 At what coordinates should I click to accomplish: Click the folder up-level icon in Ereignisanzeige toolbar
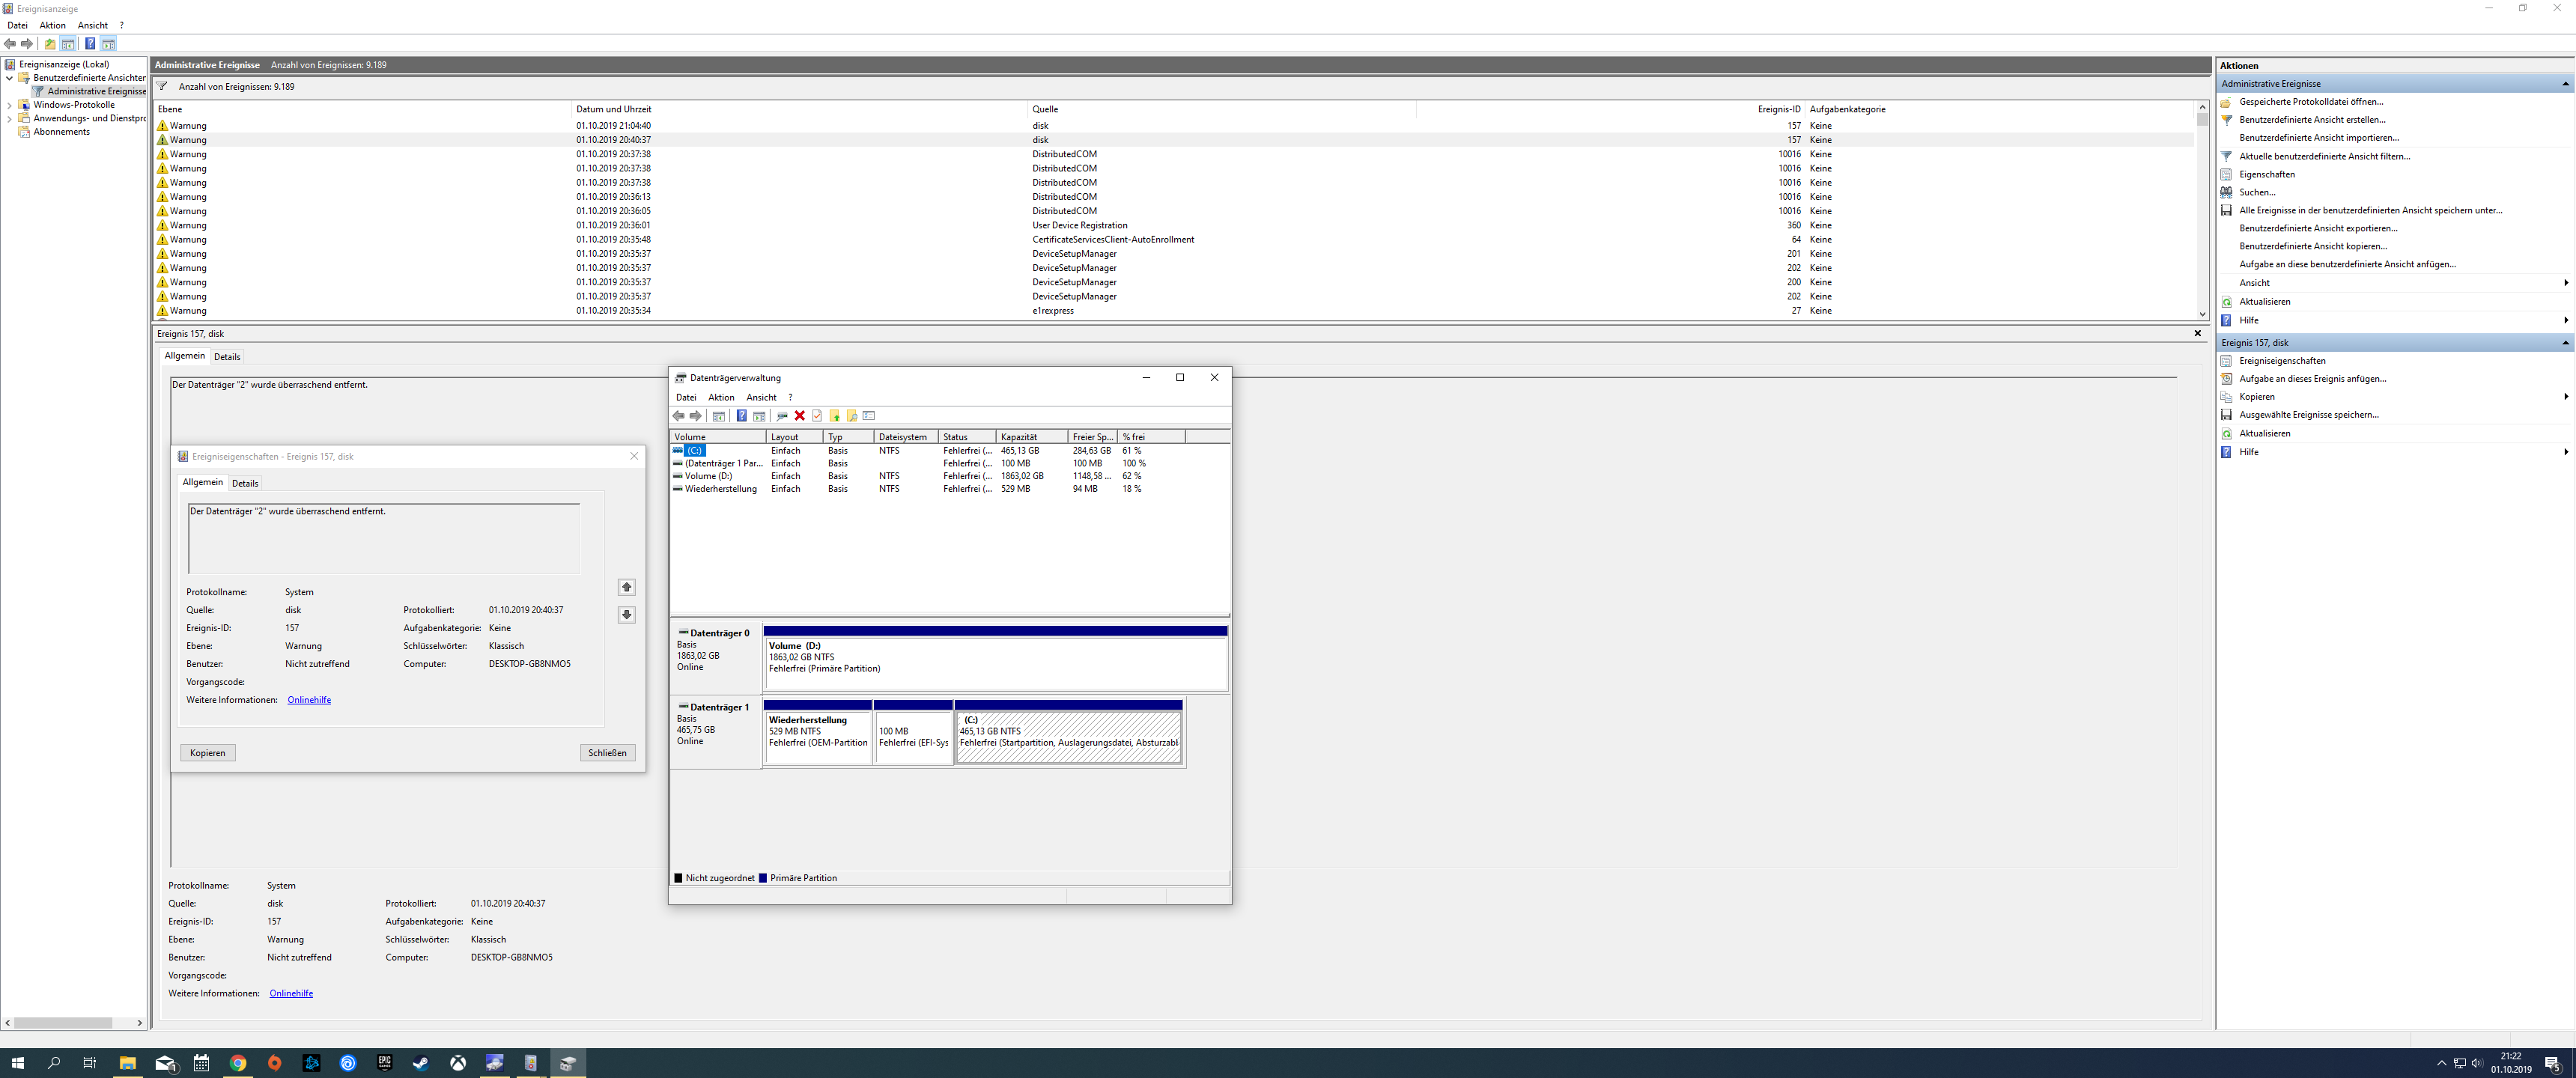[50, 44]
